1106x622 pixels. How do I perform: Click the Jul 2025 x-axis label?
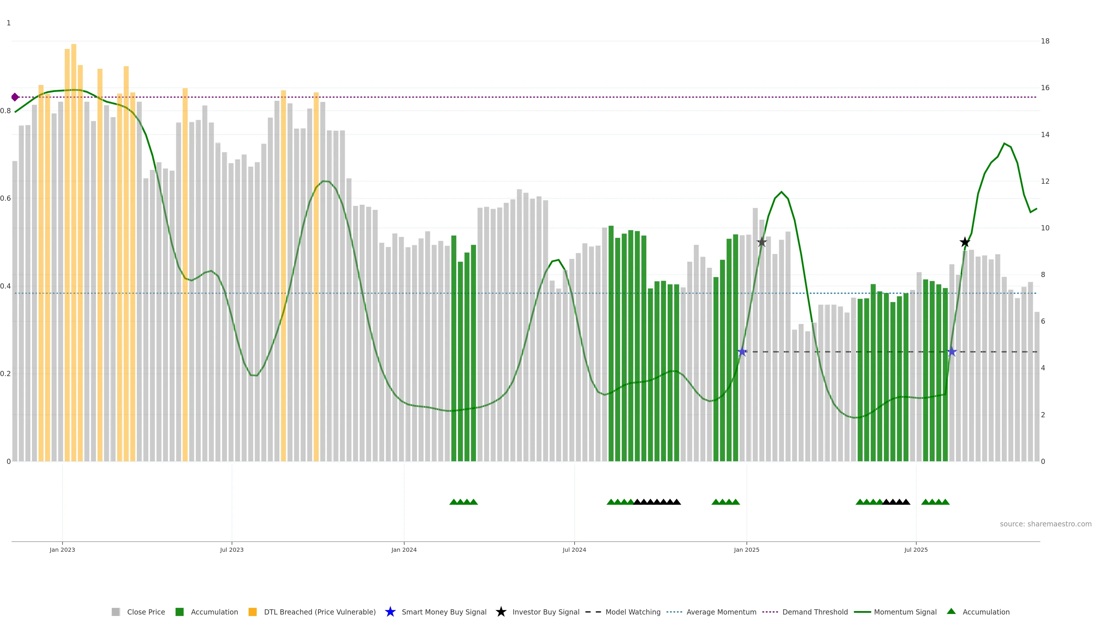point(916,549)
